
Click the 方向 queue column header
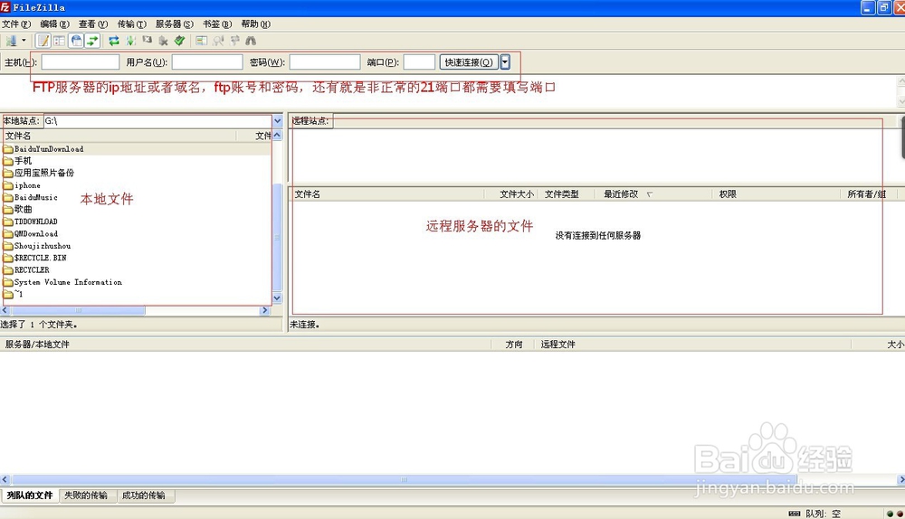[x=513, y=344]
